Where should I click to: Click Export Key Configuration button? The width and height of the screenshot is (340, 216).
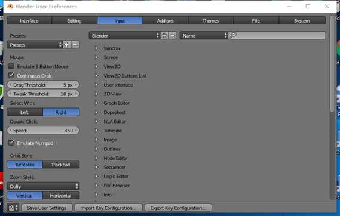coord(178,208)
